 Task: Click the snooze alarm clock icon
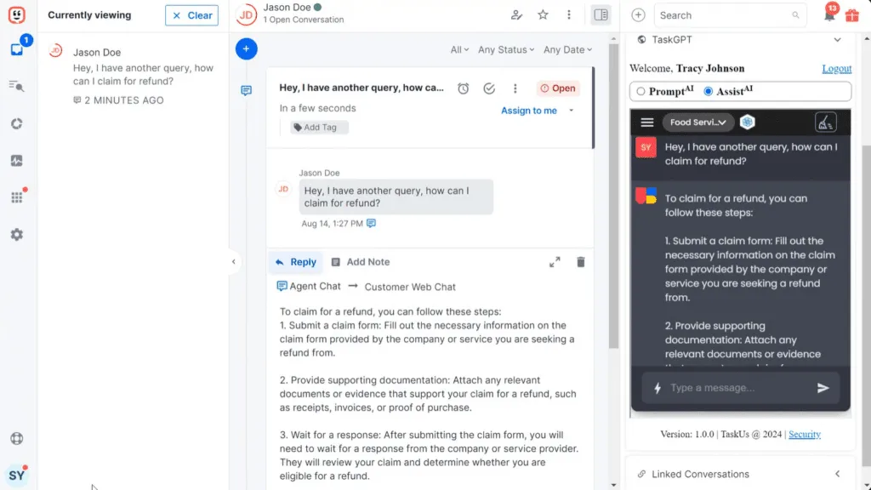(x=464, y=88)
